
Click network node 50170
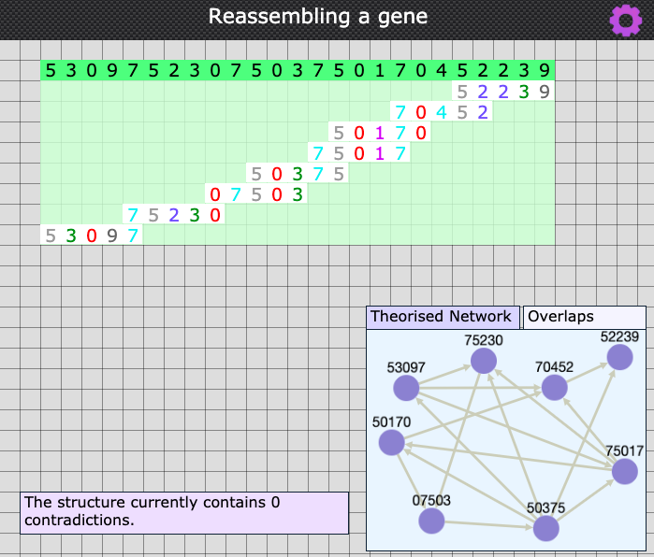click(391, 443)
